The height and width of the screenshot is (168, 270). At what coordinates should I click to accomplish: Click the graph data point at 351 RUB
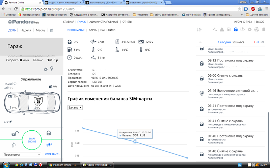(135, 142)
